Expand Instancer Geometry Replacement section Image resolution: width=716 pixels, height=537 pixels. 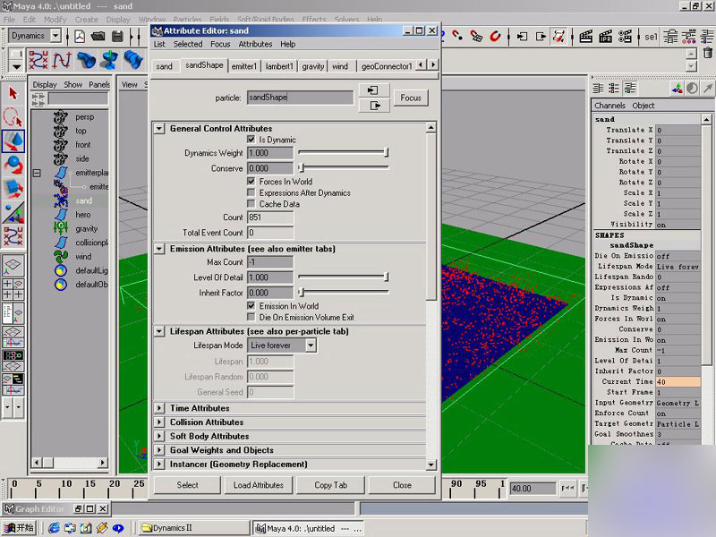[x=159, y=465]
